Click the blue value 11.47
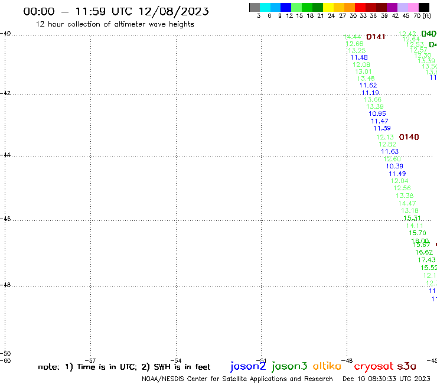 pos(380,121)
